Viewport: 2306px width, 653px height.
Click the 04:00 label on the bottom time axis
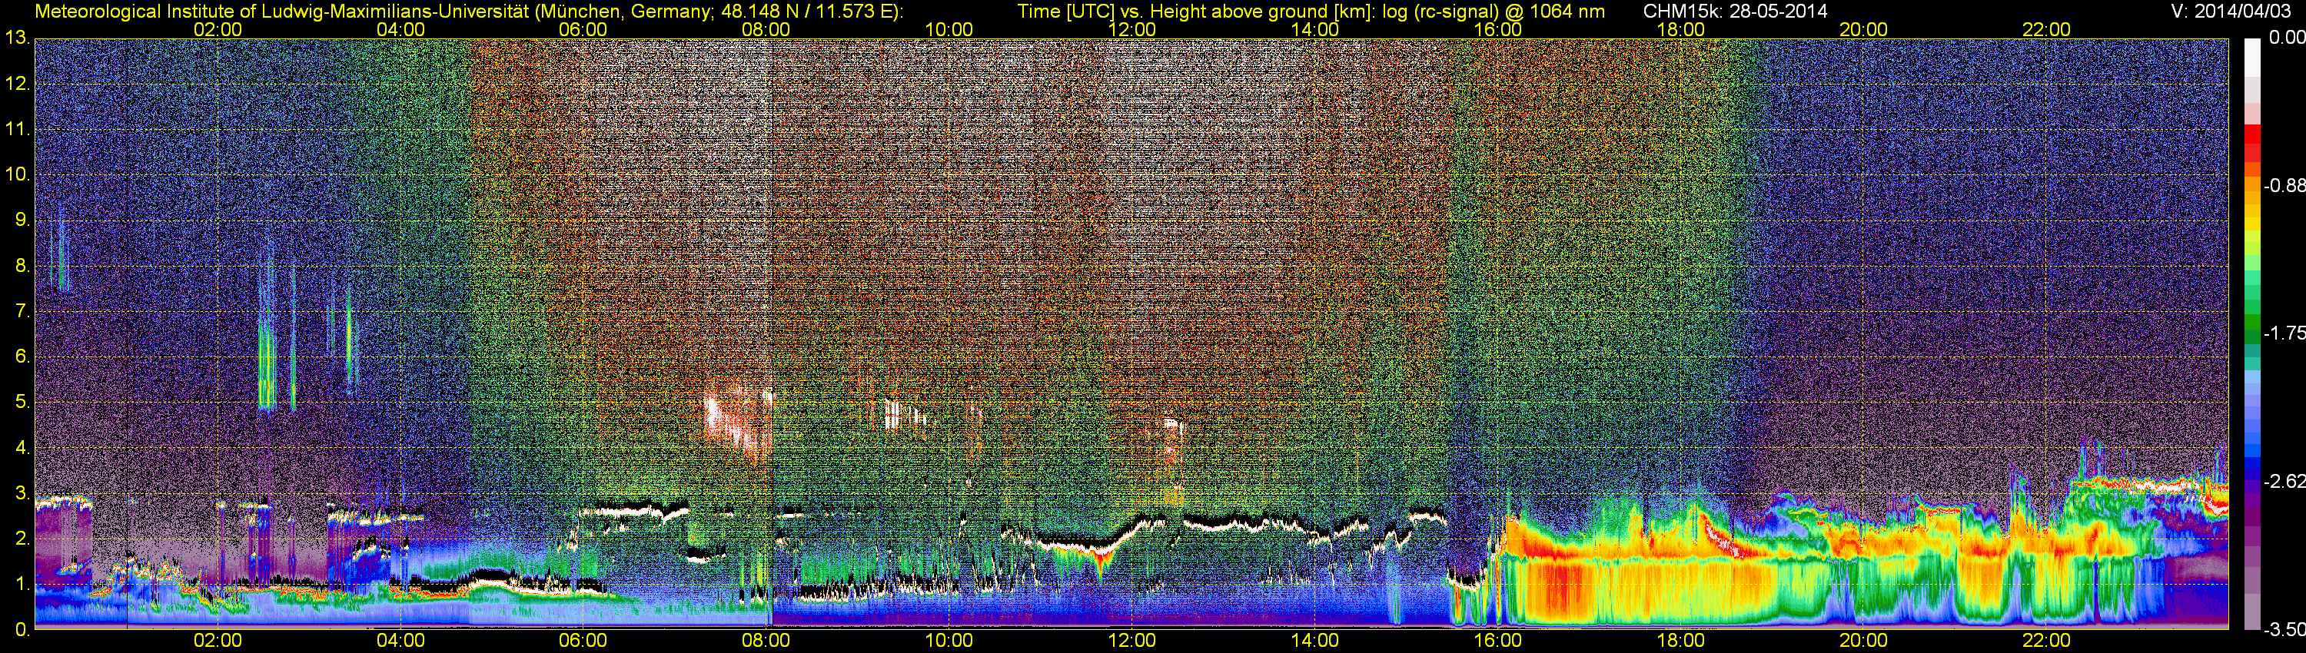(400, 641)
